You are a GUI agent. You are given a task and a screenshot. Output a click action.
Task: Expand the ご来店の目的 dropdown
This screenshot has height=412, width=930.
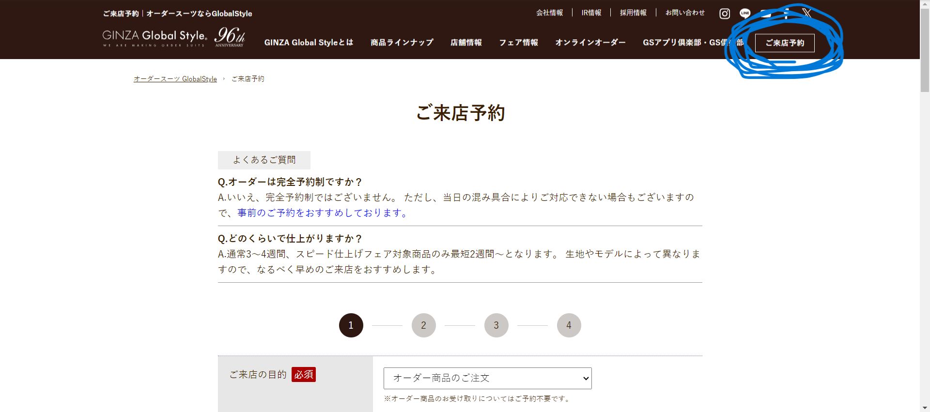487,378
